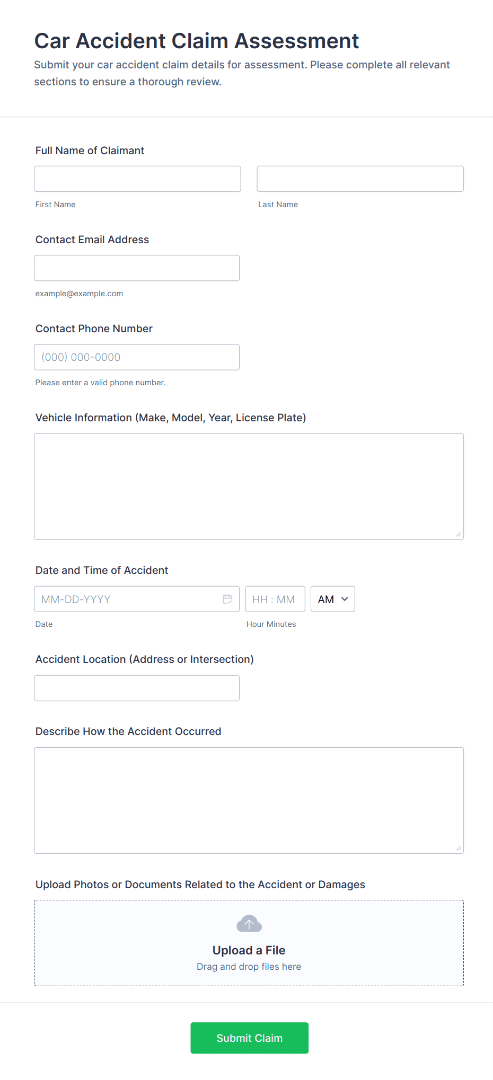Click the First Name input field
Image resolution: width=493 pixels, height=1080 pixels.
point(137,179)
